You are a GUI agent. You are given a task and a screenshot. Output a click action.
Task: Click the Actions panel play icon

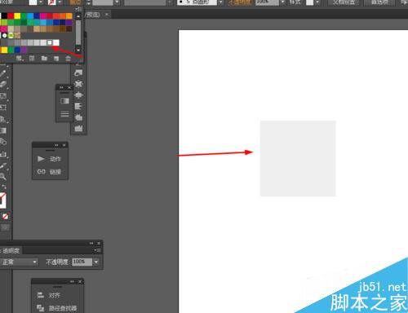[x=41, y=159]
